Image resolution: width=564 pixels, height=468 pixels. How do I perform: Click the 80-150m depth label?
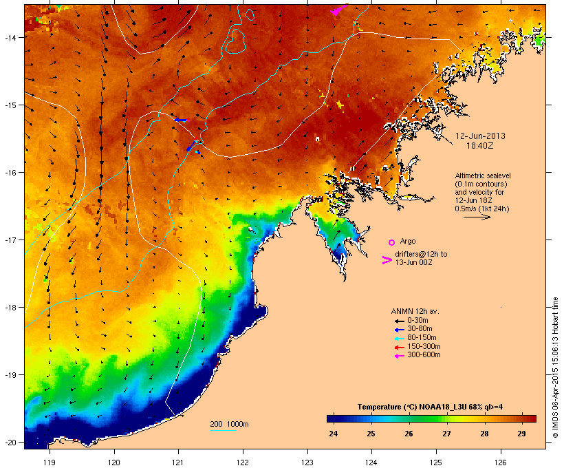click(422, 338)
